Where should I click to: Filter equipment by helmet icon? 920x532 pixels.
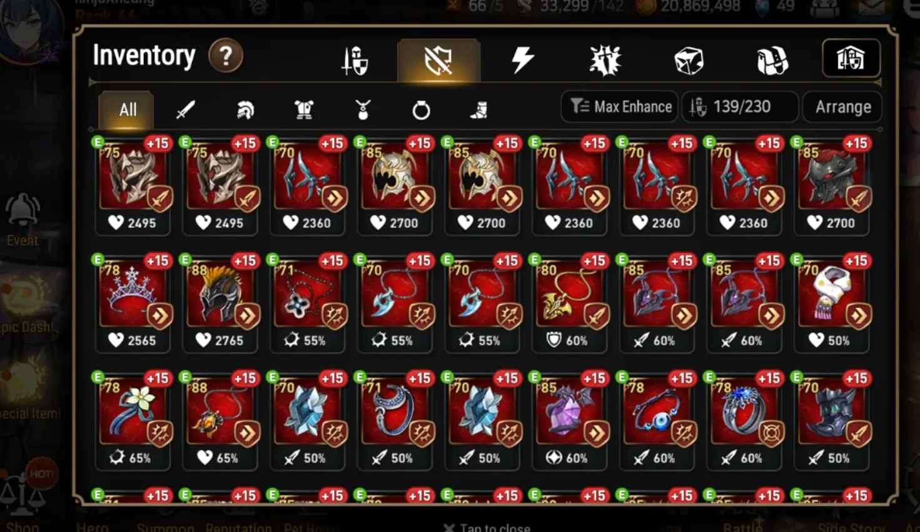coord(245,111)
